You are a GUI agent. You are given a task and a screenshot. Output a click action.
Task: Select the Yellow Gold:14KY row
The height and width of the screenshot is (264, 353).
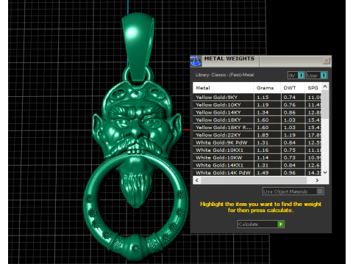[257, 112]
